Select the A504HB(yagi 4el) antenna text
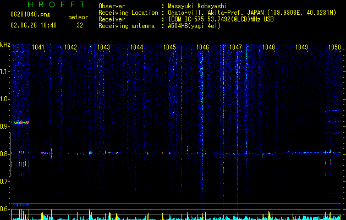346x220 pixels. click(194, 26)
